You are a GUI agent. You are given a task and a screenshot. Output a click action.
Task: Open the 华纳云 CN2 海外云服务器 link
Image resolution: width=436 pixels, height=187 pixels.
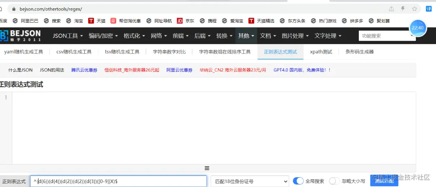pos(233,70)
